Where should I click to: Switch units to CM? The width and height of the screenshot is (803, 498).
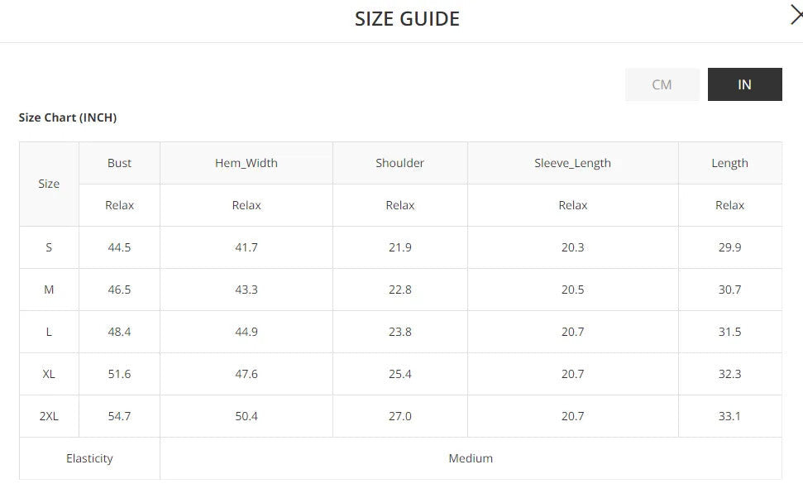click(x=662, y=84)
